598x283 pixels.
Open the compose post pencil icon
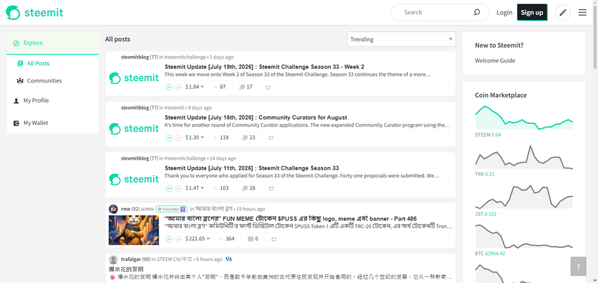pos(562,13)
